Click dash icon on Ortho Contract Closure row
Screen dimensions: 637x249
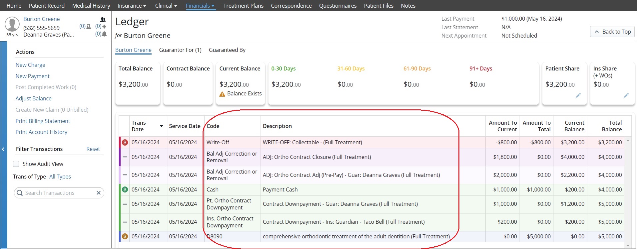[x=125, y=157]
